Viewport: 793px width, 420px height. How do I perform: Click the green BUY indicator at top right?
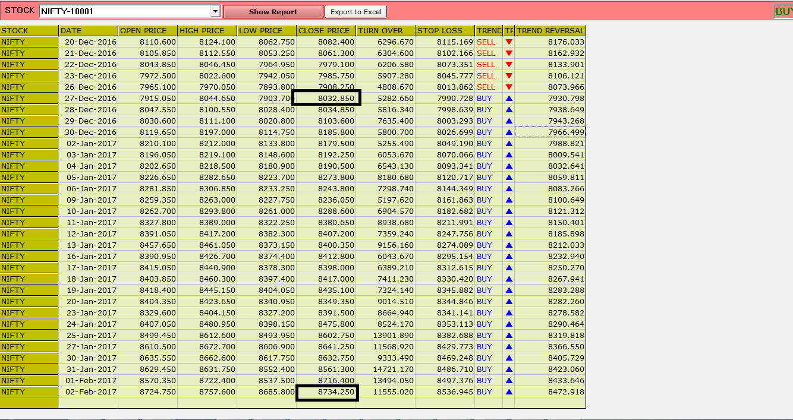(783, 11)
